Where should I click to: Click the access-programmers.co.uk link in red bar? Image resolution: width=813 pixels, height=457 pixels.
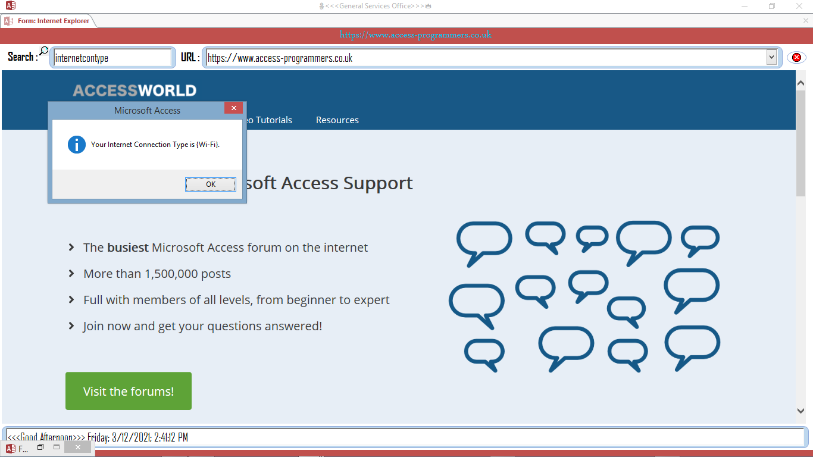pos(415,35)
